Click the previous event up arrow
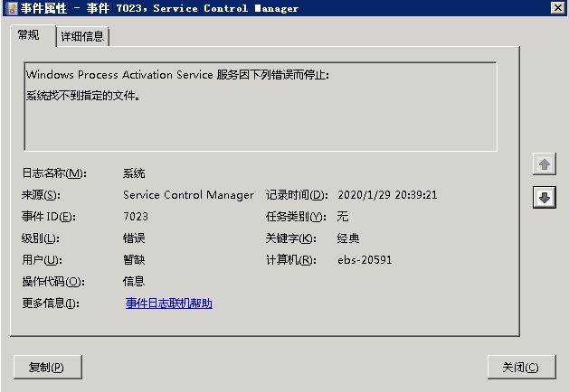Viewport: 569px width, 392px height. (x=545, y=164)
